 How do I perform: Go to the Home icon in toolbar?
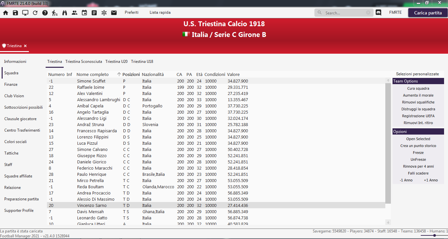[x=6, y=13]
